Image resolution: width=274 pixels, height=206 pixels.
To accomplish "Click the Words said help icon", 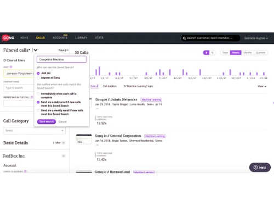I will (32, 97).
